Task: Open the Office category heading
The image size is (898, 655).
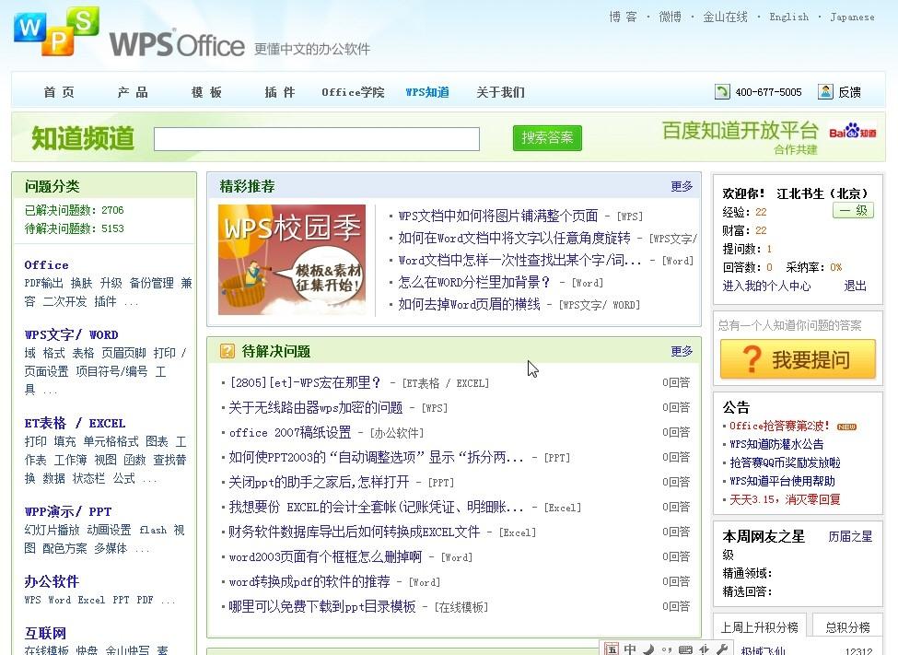Action: (x=46, y=264)
